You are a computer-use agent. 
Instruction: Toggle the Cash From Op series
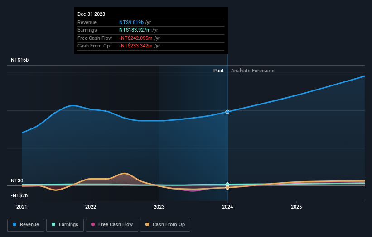tap(165, 225)
